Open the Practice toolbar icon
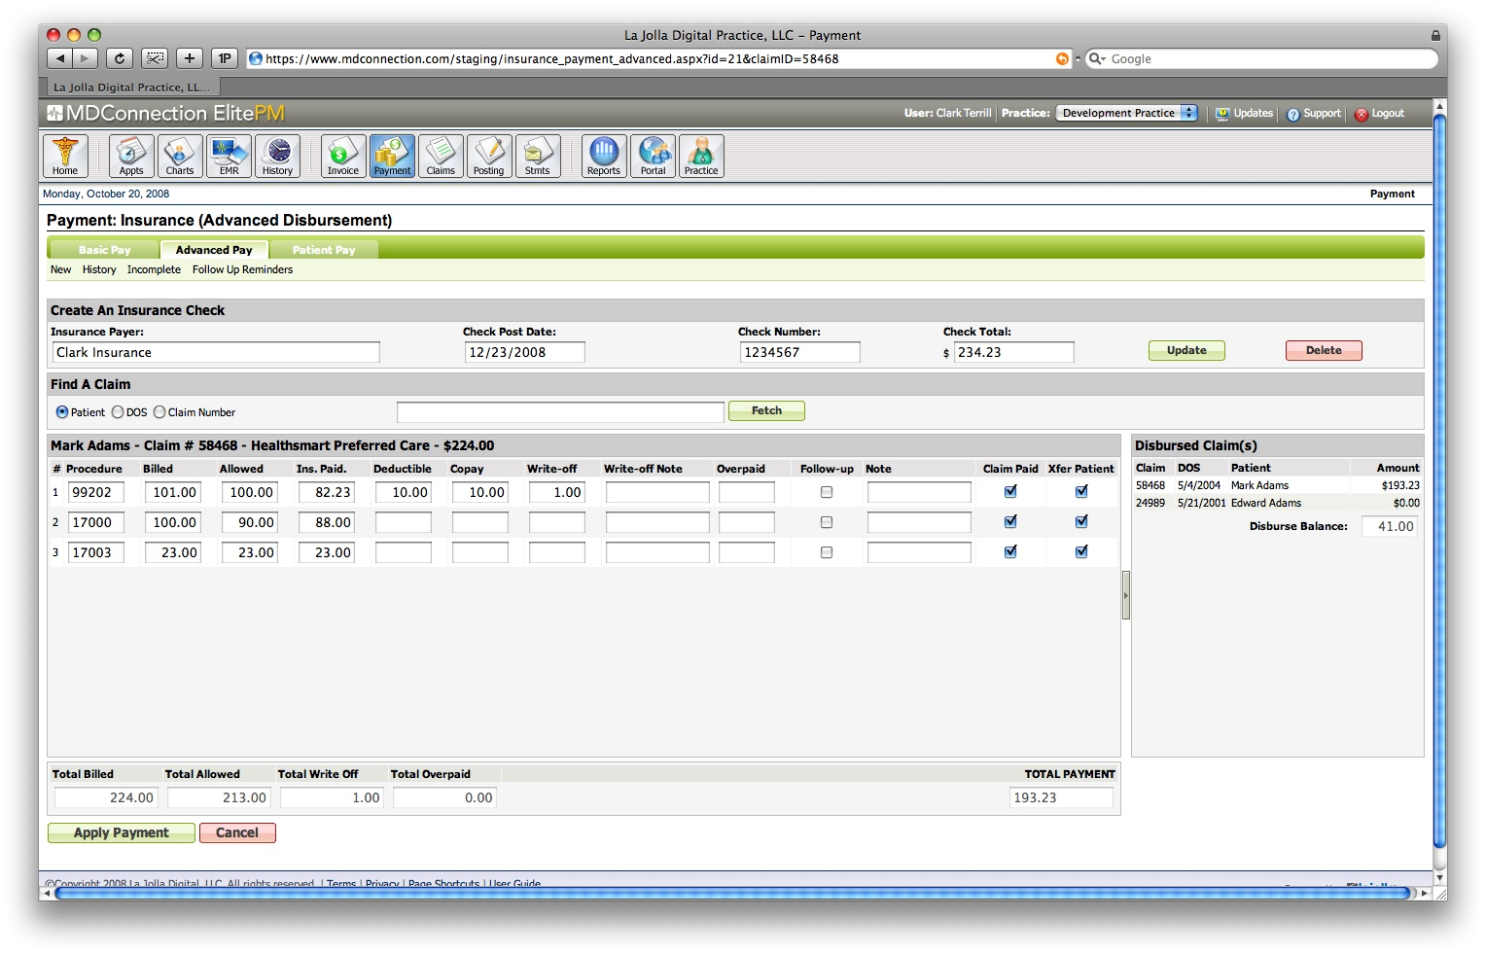Image resolution: width=1486 pixels, height=954 pixels. [x=701, y=156]
